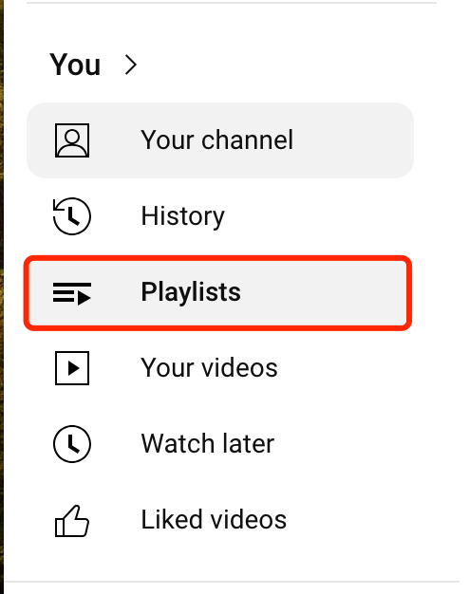Click the Your videos play-box icon
This screenshot has height=594, width=469.
pyautogui.click(x=72, y=368)
